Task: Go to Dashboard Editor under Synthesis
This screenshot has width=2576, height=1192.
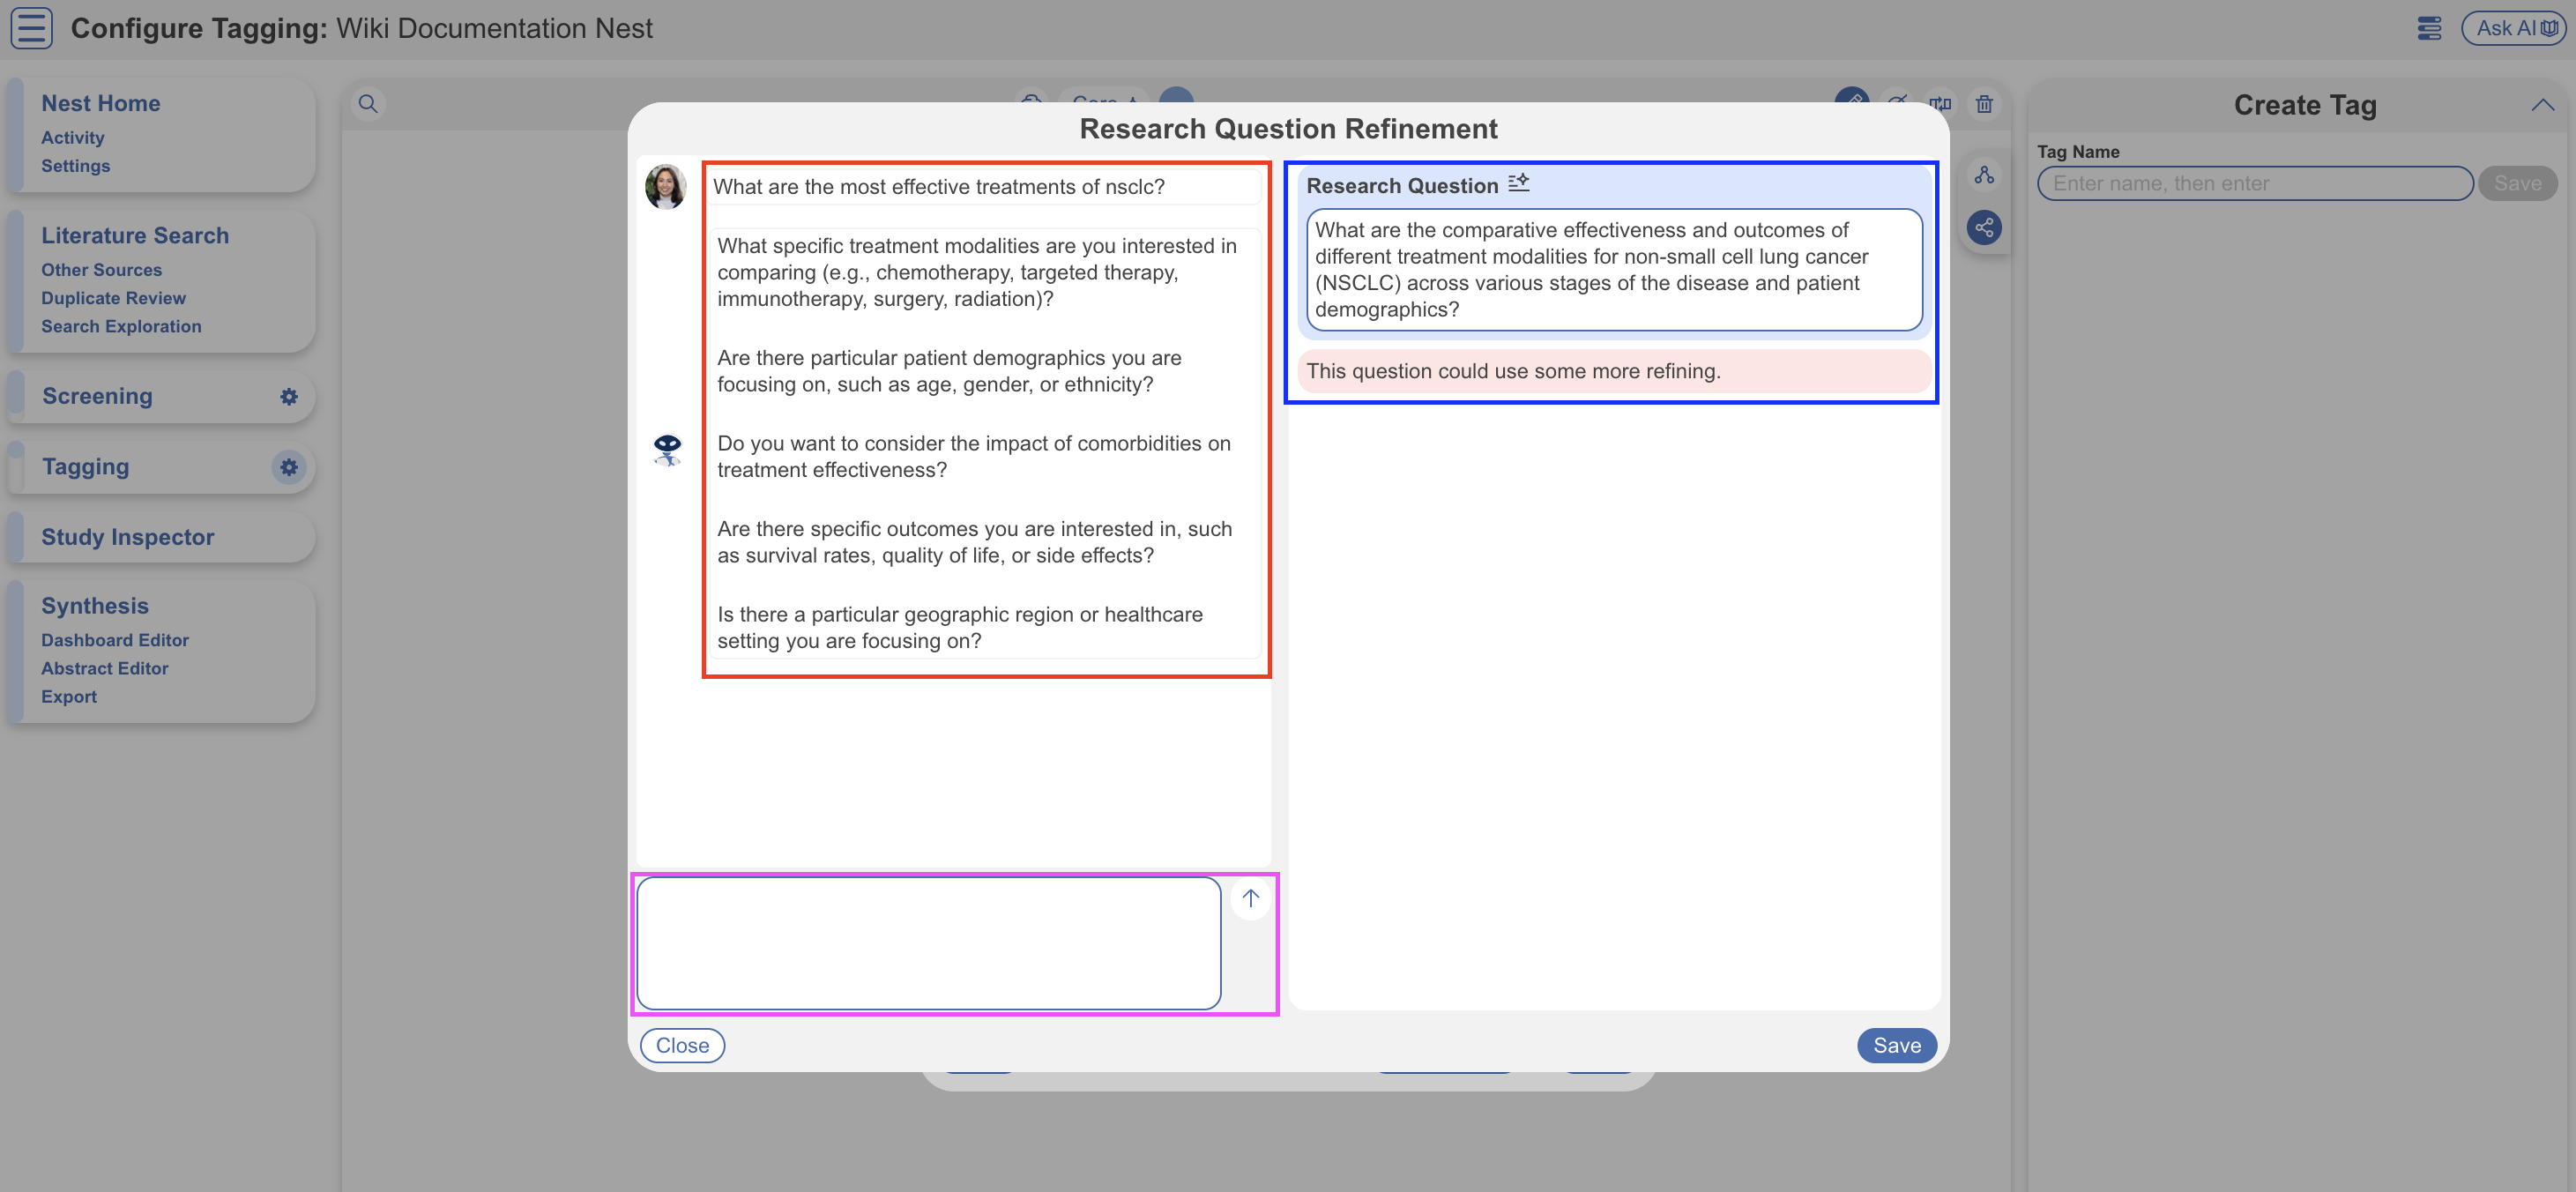Action: coord(114,640)
